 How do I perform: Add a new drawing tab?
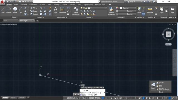point(37,21)
